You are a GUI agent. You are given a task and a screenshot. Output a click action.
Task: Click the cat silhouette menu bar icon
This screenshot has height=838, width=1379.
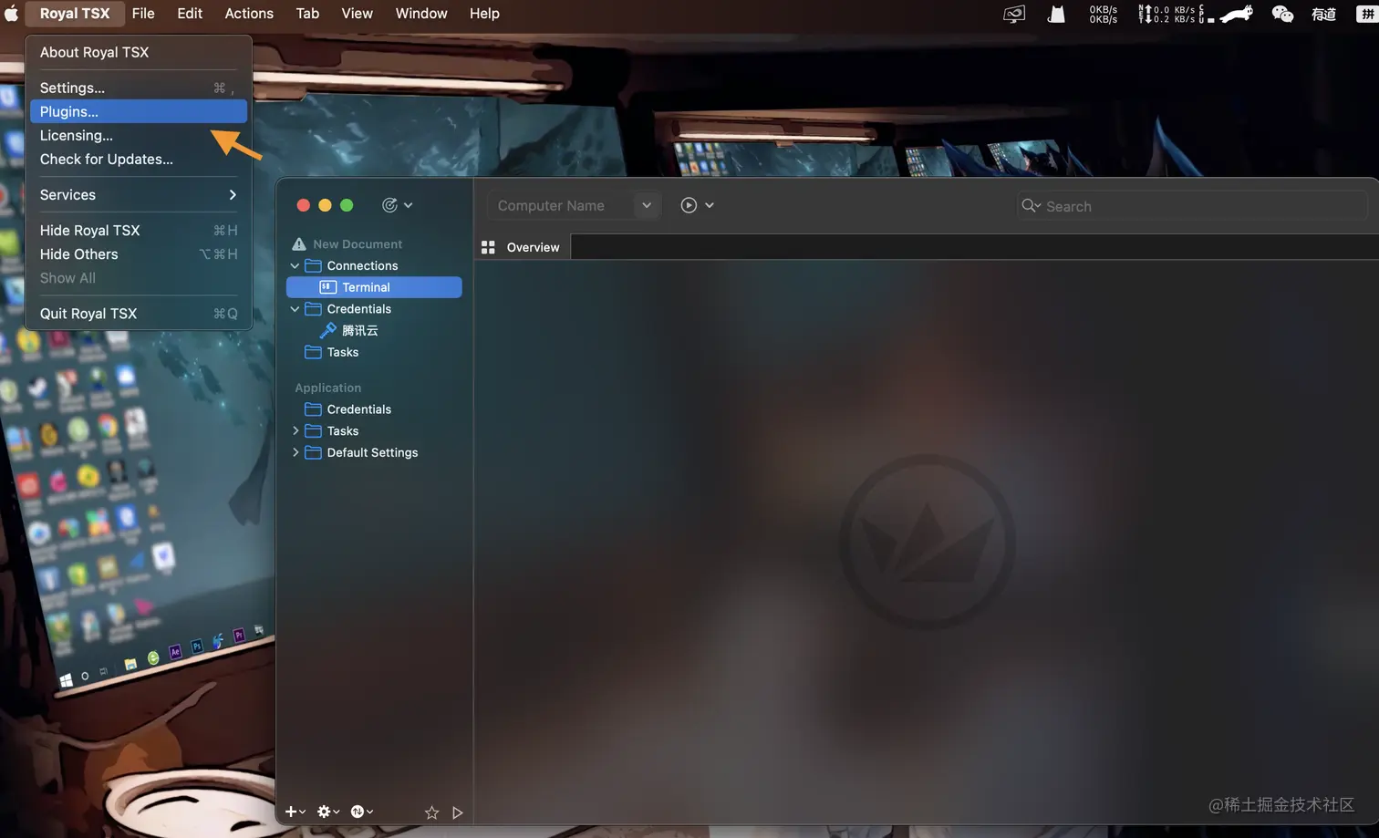[1056, 14]
